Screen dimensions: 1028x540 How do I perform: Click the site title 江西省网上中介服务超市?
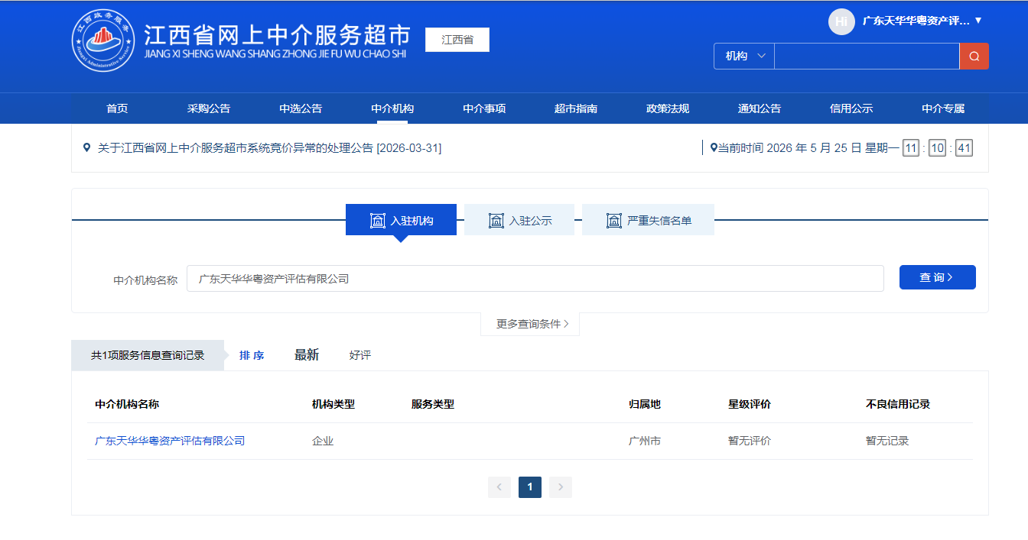[277, 35]
